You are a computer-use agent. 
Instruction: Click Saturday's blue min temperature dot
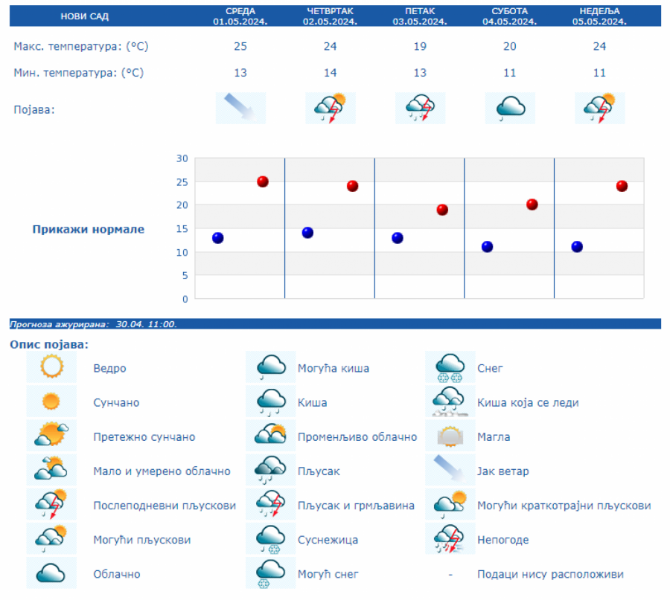487,247
